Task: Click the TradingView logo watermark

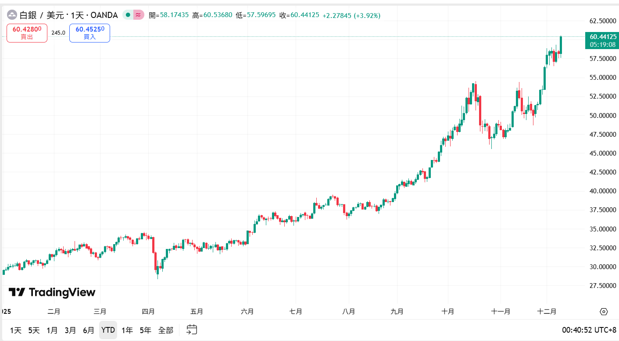Action: tap(52, 292)
